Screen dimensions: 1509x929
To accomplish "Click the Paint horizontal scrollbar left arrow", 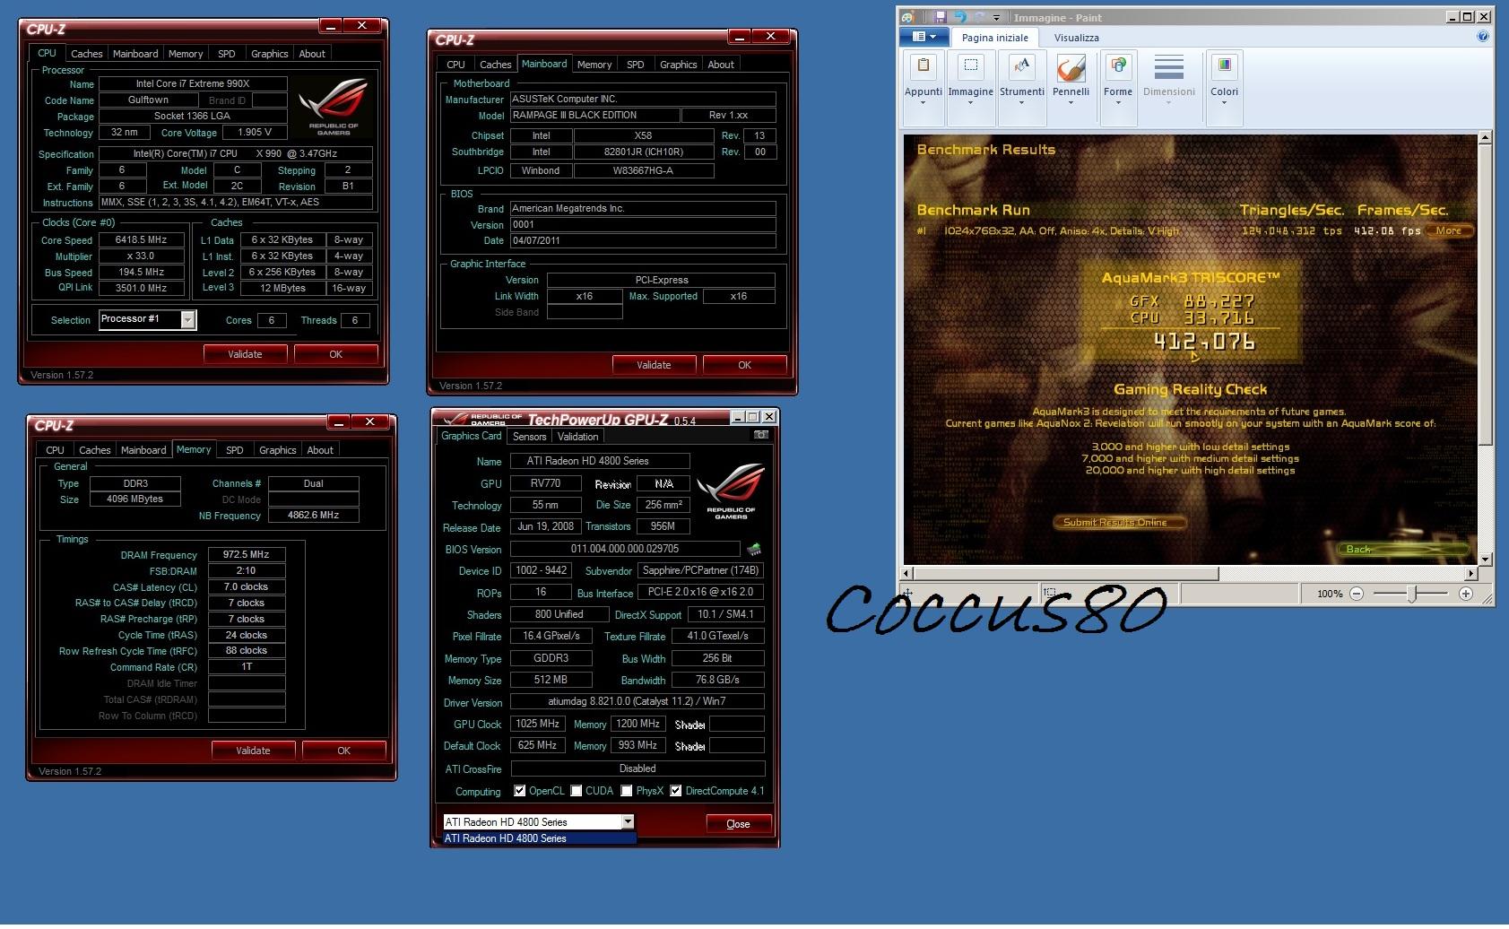I will coord(906,573).
